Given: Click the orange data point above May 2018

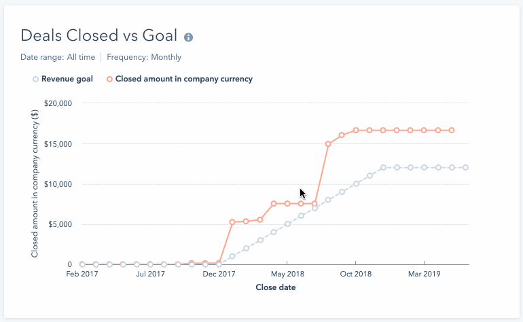Looking at the screenshot, I should pyautogui.click(x=287, y=204).
